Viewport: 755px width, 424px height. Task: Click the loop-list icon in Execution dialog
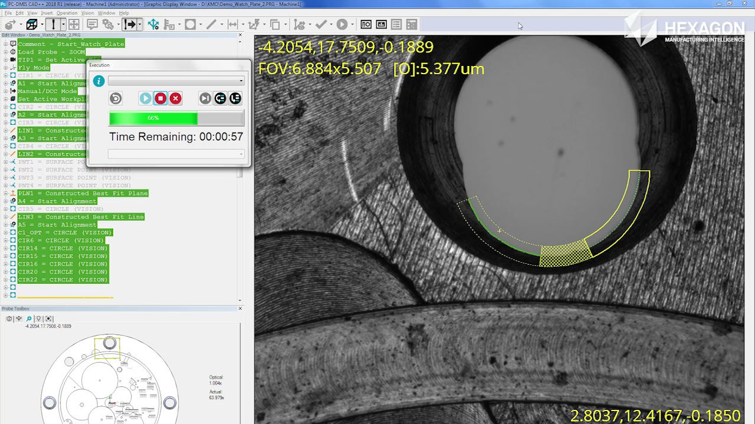220,98
